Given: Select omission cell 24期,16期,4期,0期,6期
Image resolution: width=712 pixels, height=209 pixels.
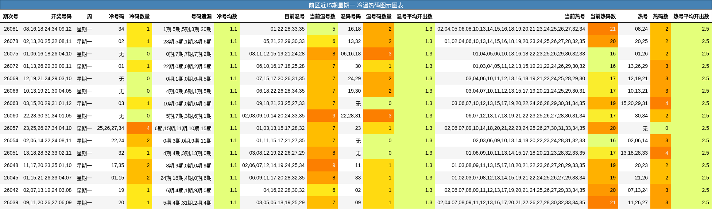Looking at the screenshot, I should point(186,178).
